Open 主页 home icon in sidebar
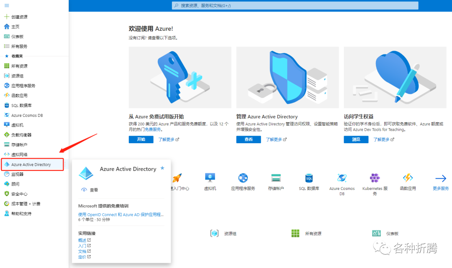The height and width of the screenshot is (268, 452). 7,26
